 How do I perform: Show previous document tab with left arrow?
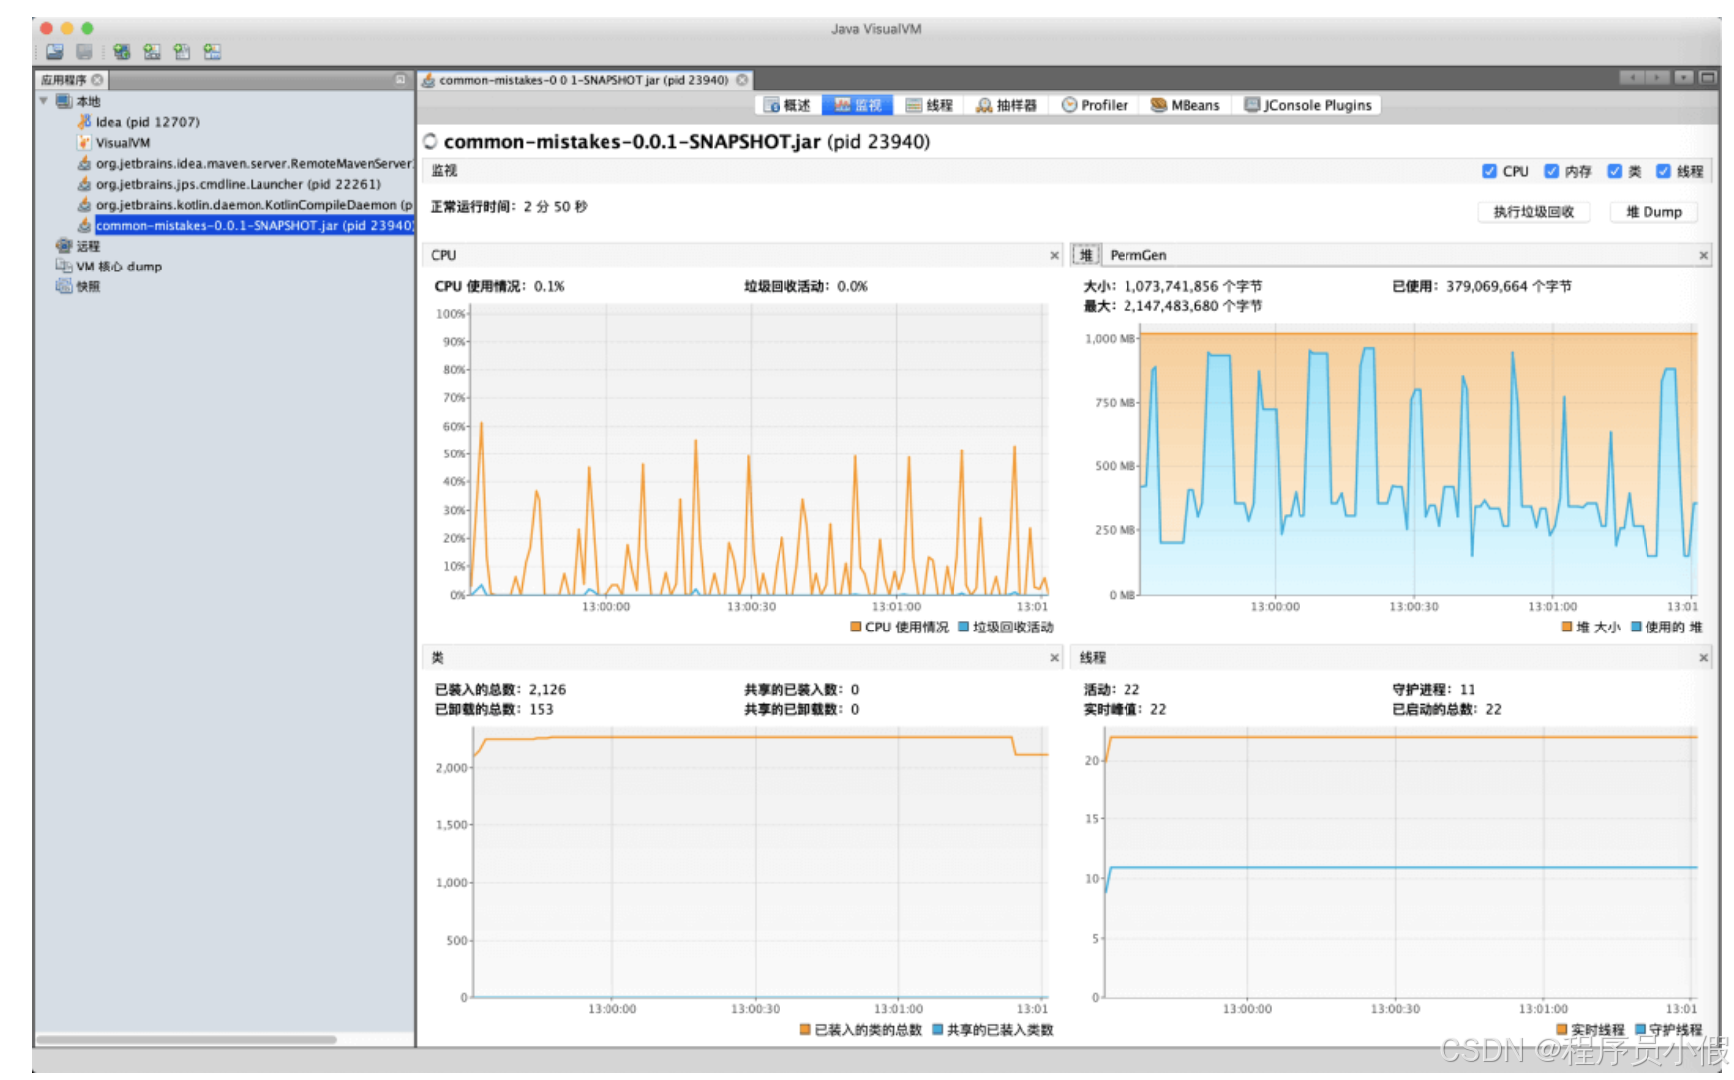[1632, 78]
